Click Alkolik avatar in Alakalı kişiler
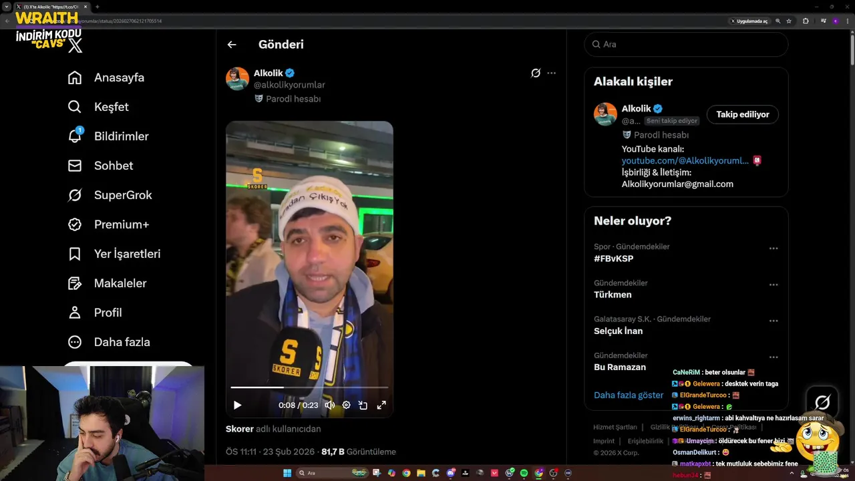This screenshot has width=855, height=481. point(605,114)
